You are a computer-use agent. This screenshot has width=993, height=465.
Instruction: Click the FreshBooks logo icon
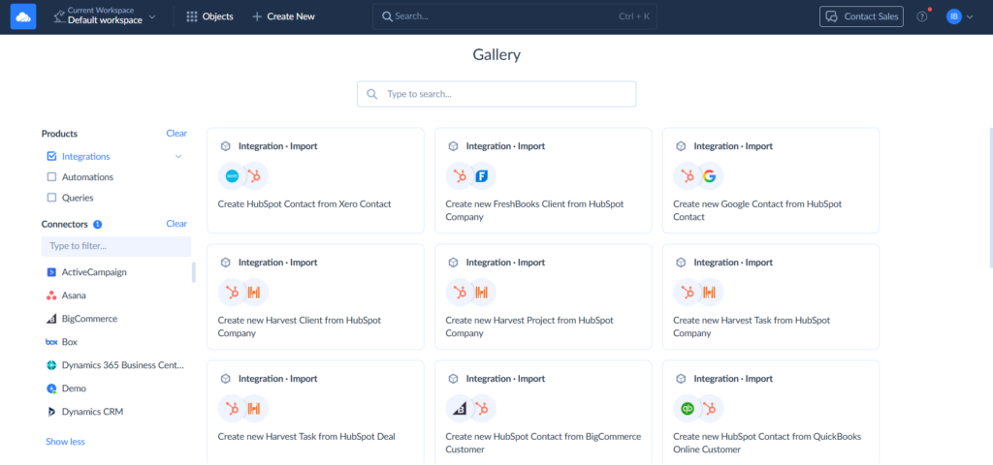pos(483,176)
